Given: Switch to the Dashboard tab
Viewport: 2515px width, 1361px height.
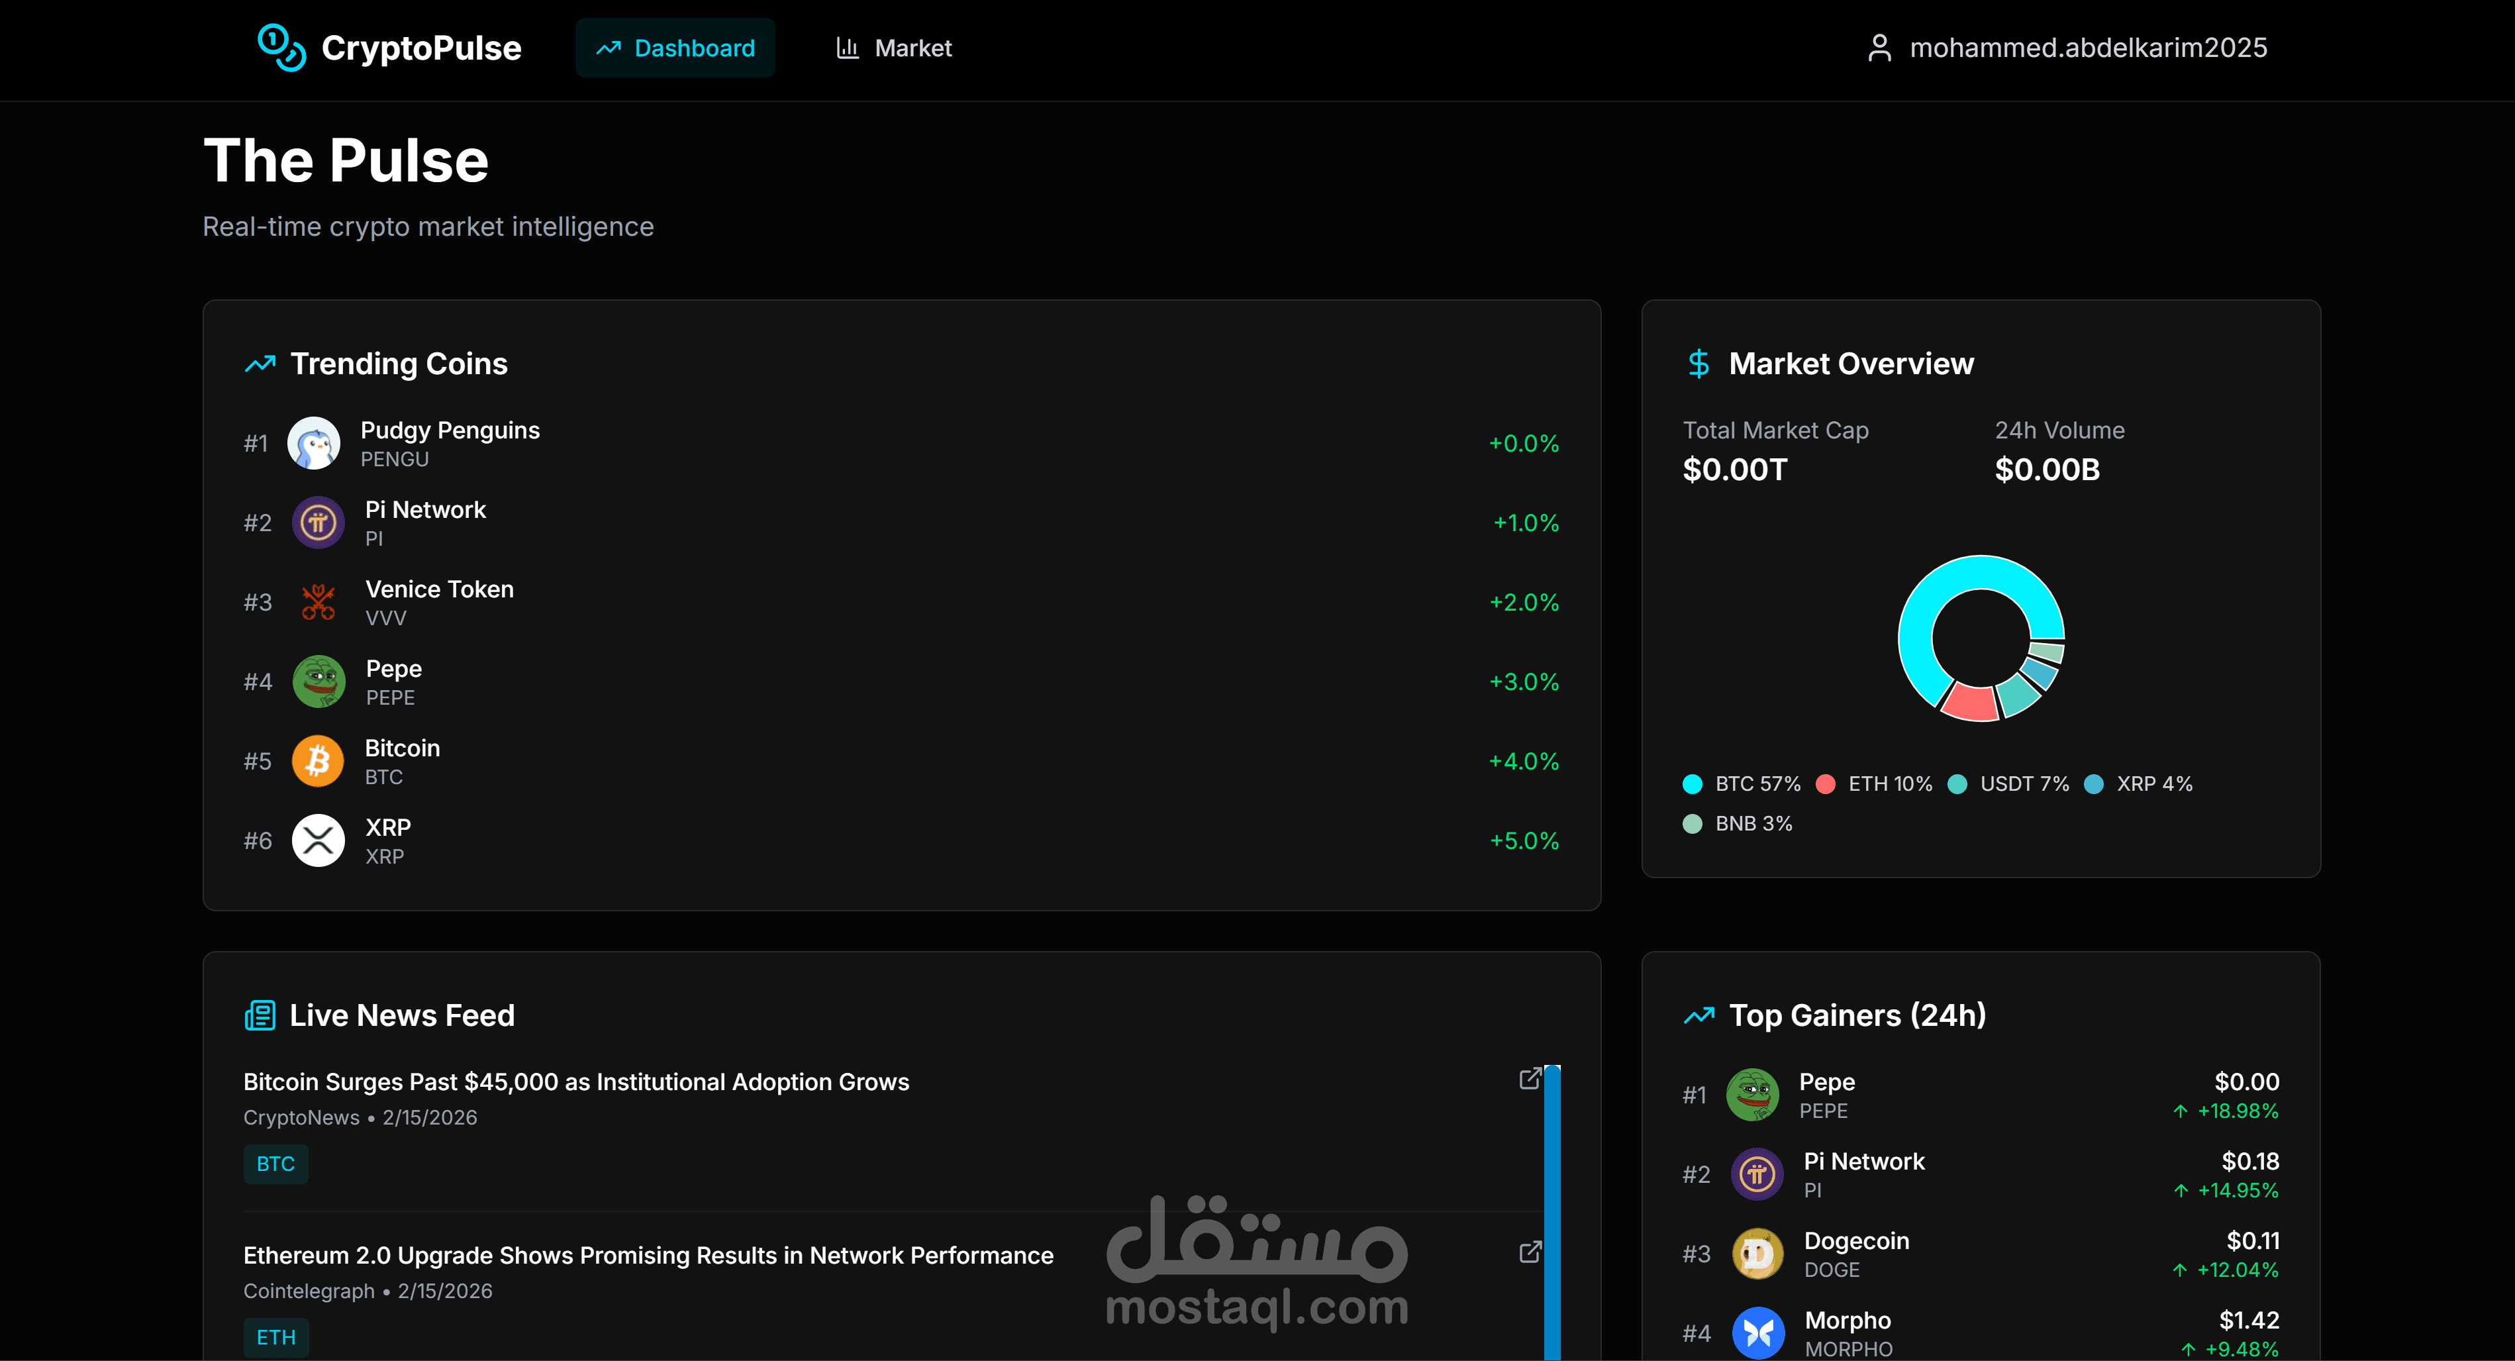Looking at the screenshot, I should click(x=675, y=48).
